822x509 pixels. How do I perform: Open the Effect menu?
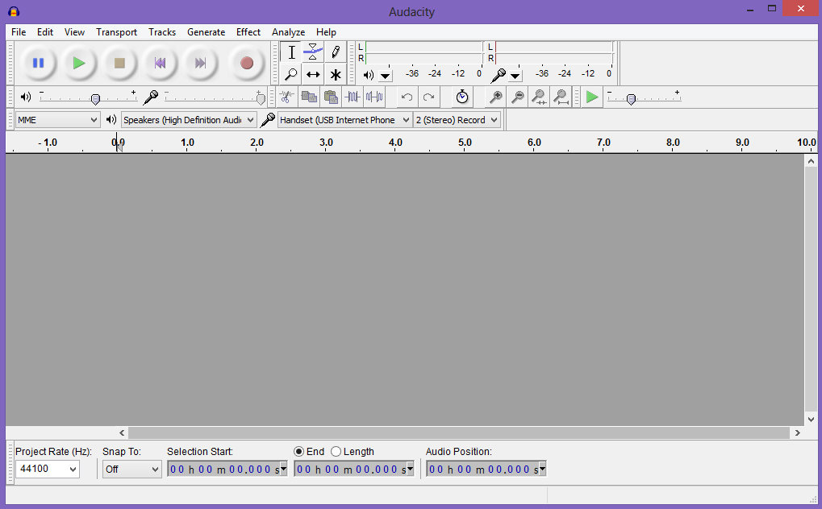(x=248, y=32)
